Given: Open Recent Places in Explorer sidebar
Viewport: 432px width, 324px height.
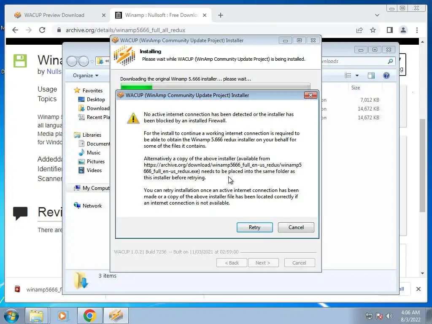Looking at the screenshot, I should [x=94, y=117].
